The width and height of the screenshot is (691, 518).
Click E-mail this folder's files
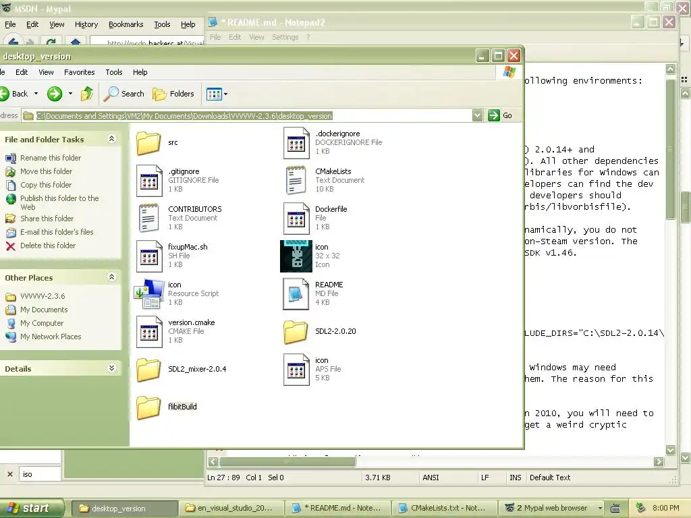point(57,232)
